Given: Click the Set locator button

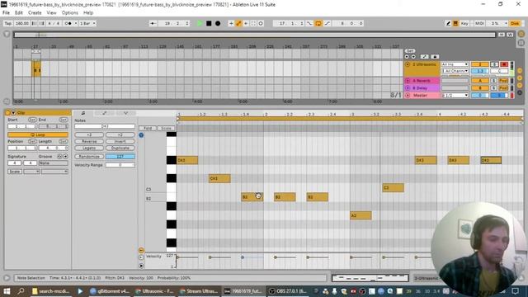Looking at the screenshot, I should [x=409, y=51].
